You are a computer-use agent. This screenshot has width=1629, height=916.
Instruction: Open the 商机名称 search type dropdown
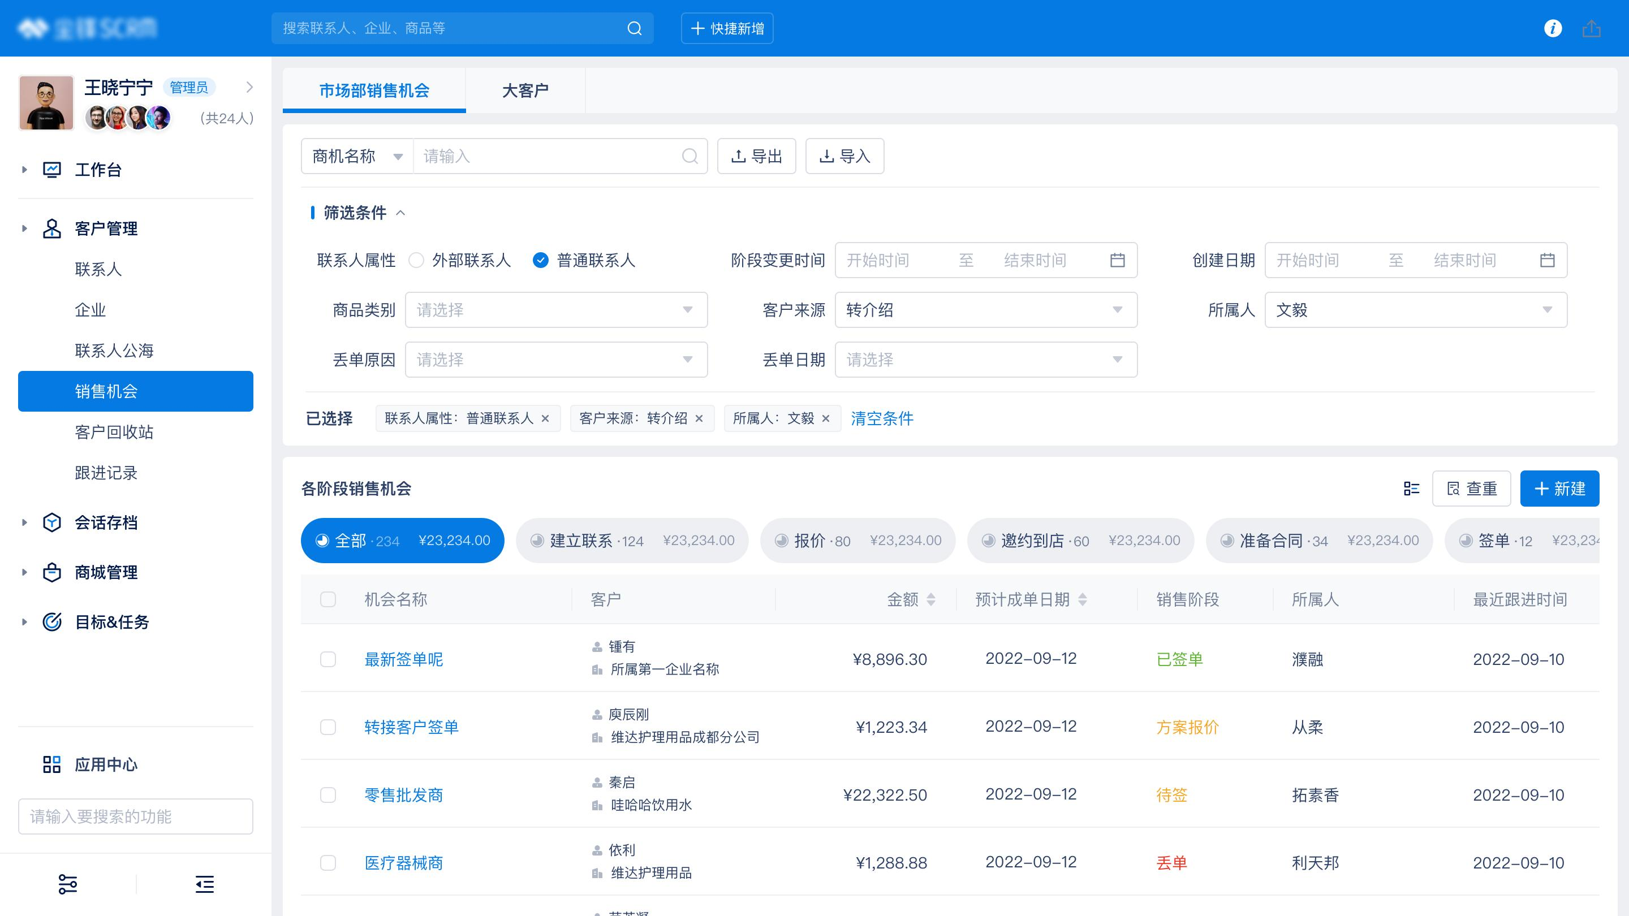[x=357, y=156]
